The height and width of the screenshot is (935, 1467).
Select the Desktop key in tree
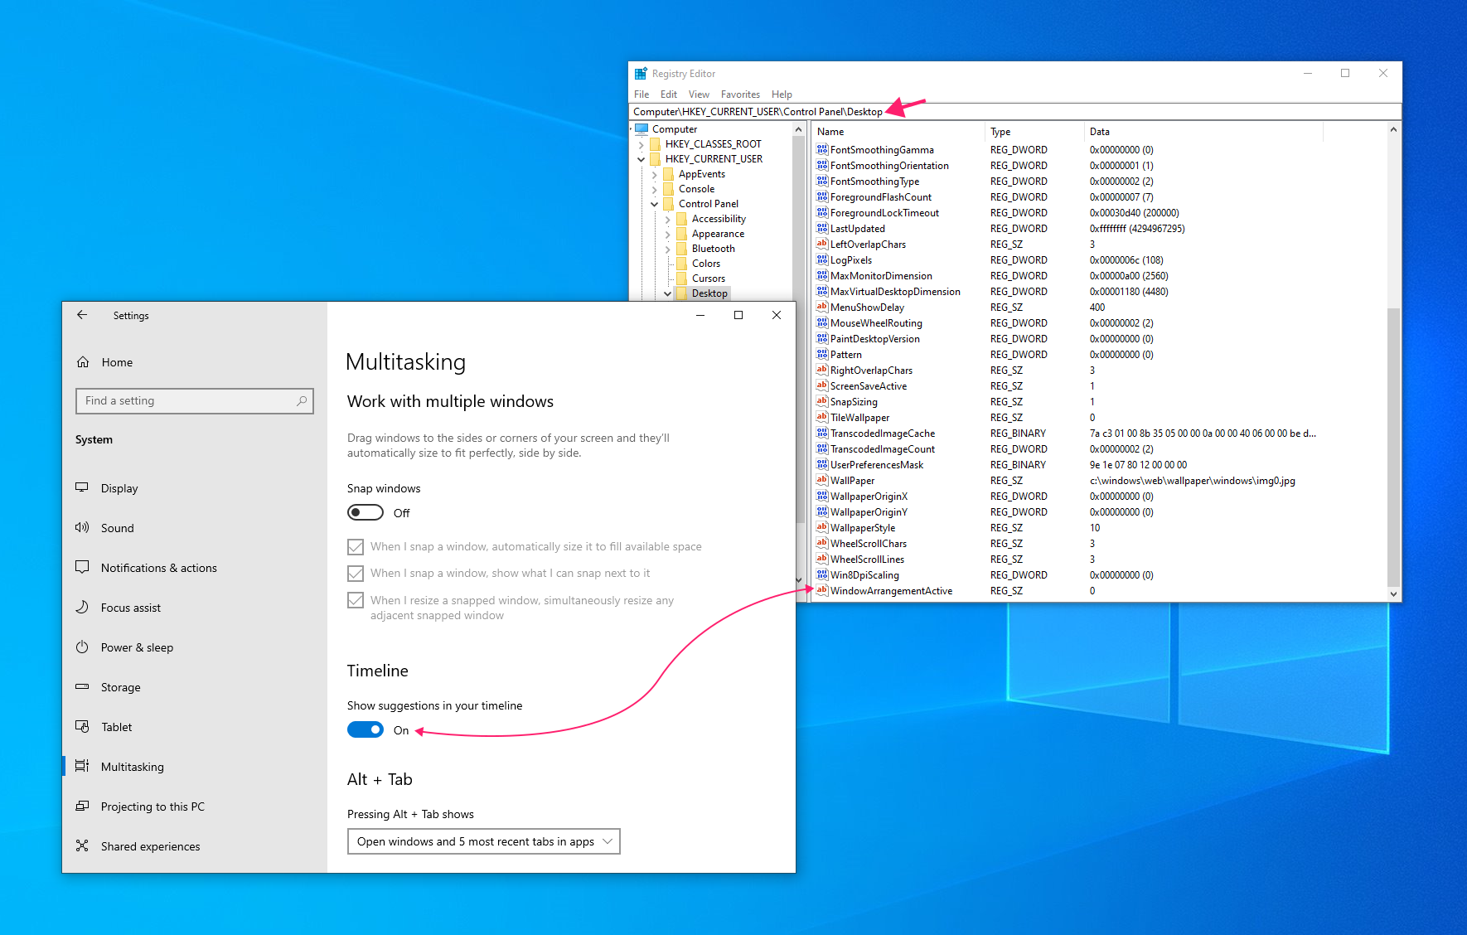coord(709,293)
